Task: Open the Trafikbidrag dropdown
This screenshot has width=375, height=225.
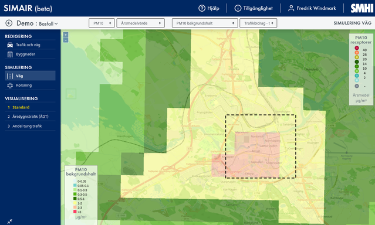Action: 258,23
